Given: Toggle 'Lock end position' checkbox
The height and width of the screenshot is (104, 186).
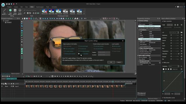Looking at the screenshot, I should click(94, 49).
